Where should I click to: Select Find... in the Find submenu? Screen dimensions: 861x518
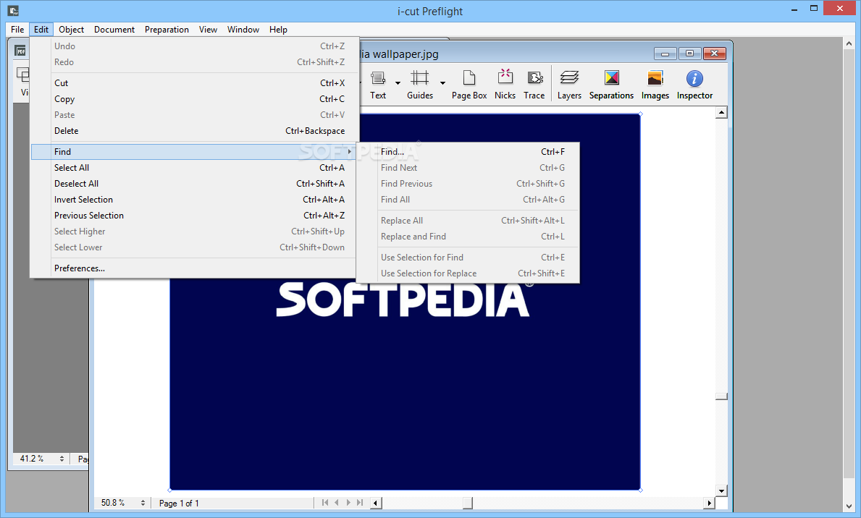tap(468, 151)
